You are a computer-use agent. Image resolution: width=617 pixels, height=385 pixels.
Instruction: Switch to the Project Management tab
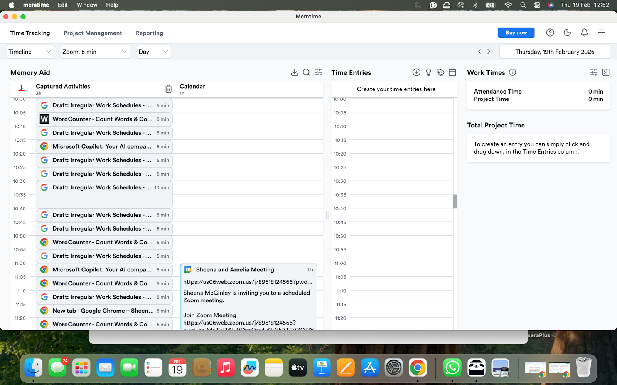(x=93, y=33)
